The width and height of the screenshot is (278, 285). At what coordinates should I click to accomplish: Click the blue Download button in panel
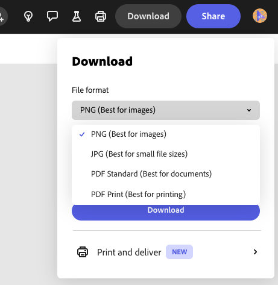(166, 212)
